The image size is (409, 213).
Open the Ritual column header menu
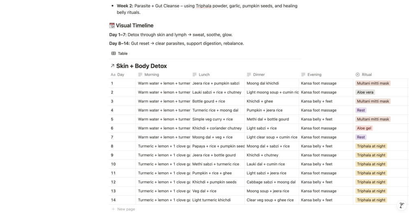click(x=367, y=75)
